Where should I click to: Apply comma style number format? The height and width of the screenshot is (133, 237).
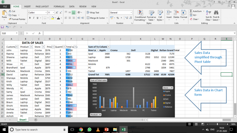(x=121, y=18)
